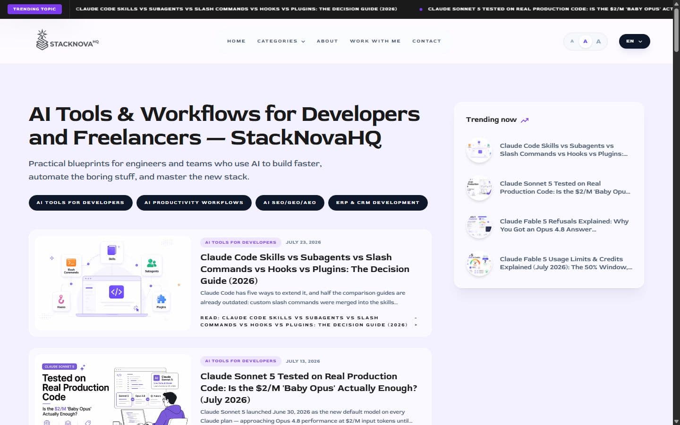Open thumbnail for Claude Code Skills trending item

(479, 150)
